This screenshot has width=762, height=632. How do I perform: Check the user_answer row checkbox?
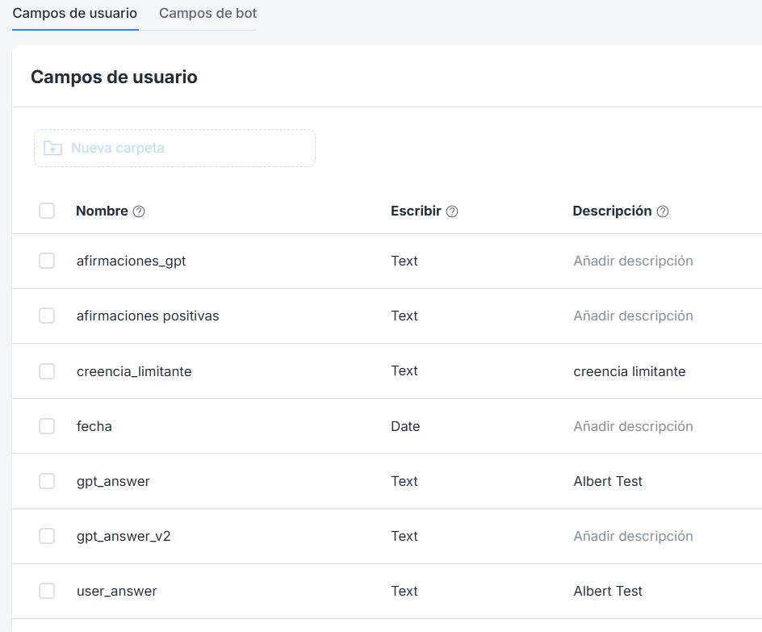pyautogui.click(x=47, y=591)
